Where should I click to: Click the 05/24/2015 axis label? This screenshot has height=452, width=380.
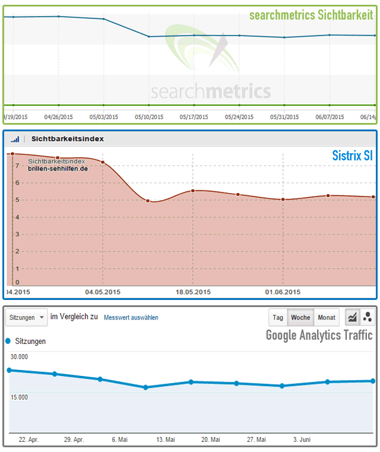tap(239, 117)
